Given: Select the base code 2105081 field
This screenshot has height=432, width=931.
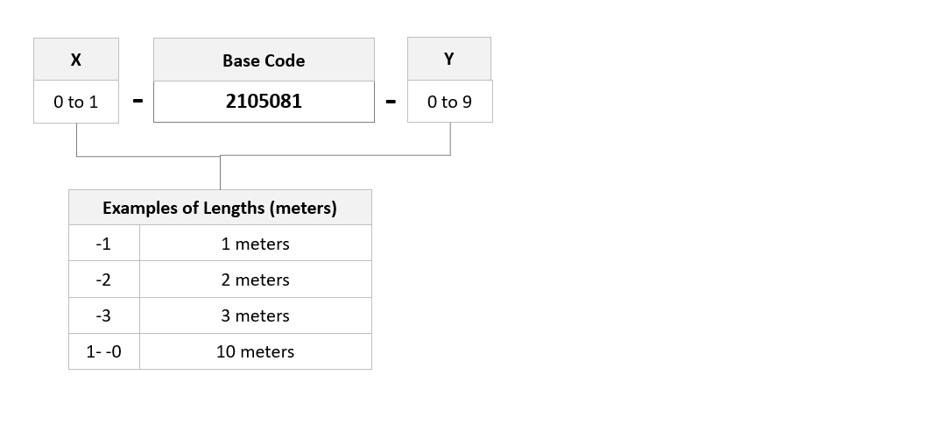Looking at the screenshot, I should tap(264, 102).
